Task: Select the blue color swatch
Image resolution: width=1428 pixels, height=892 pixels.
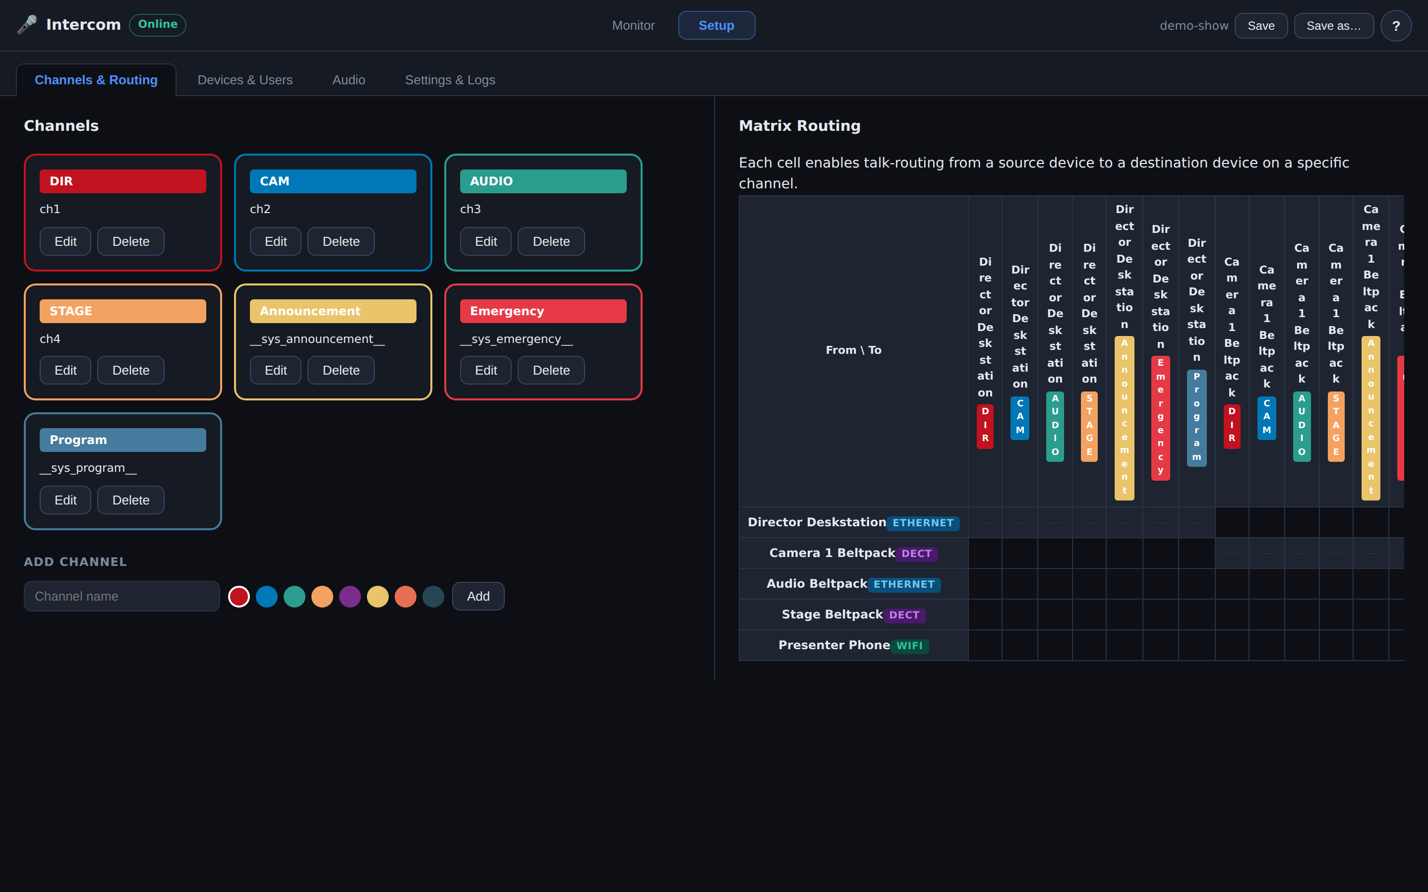Action: pos(267,597)
